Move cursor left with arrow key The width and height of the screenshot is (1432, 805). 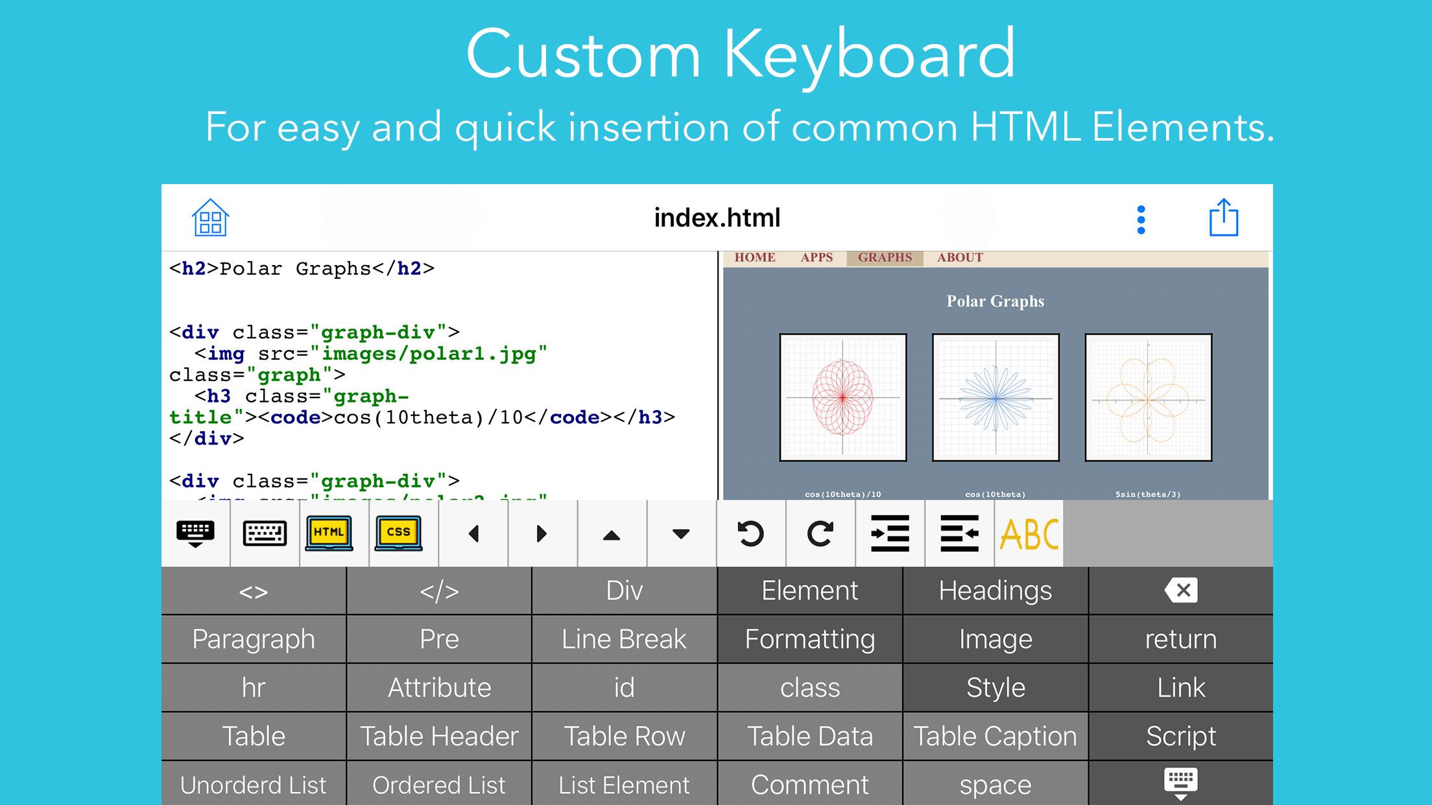point(473,533)
